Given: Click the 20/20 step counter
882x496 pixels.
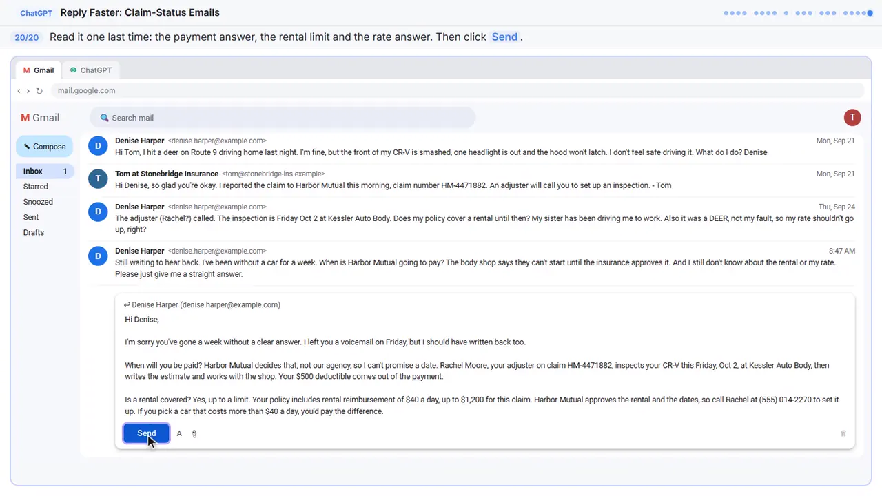Looking at the screenshot, I should [x=27, y=37].
